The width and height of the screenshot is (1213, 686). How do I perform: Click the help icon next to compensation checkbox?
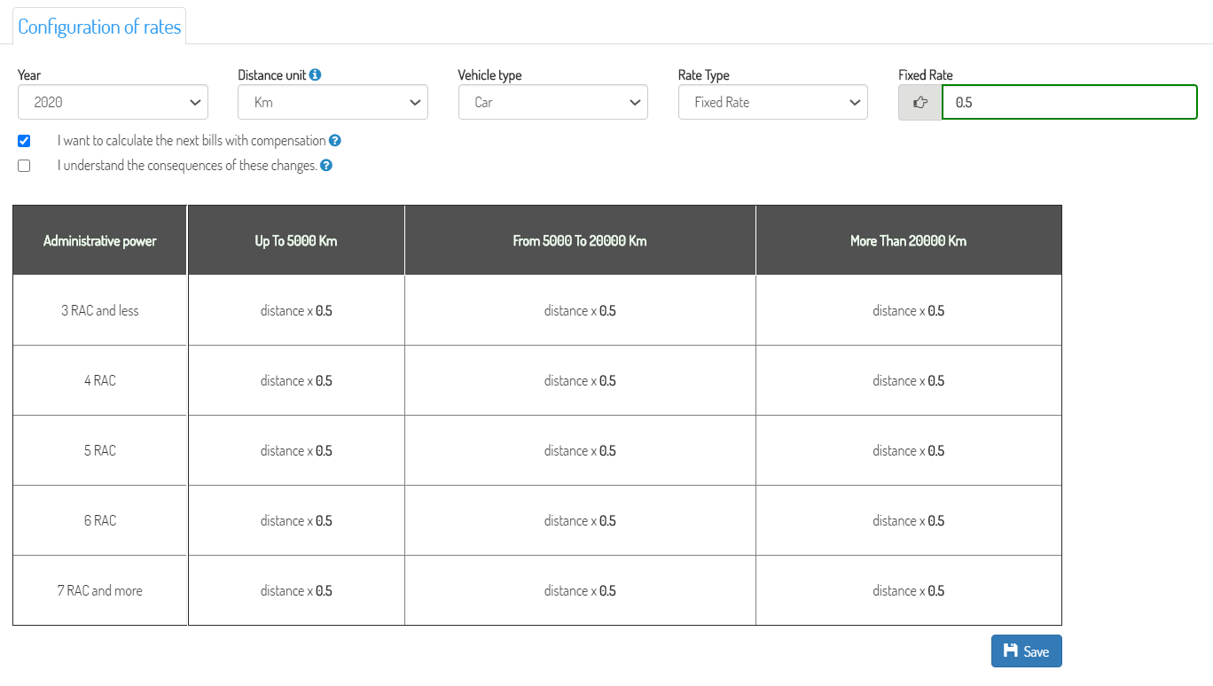tap(335, 141)
